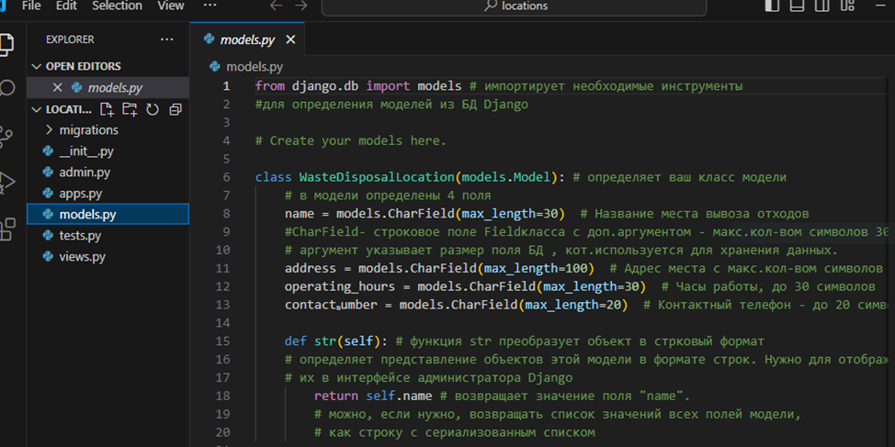The width and height of the screenshot is (895, 447).
Task: Click the New Folder icon in explorer
Action: [130, 109]
